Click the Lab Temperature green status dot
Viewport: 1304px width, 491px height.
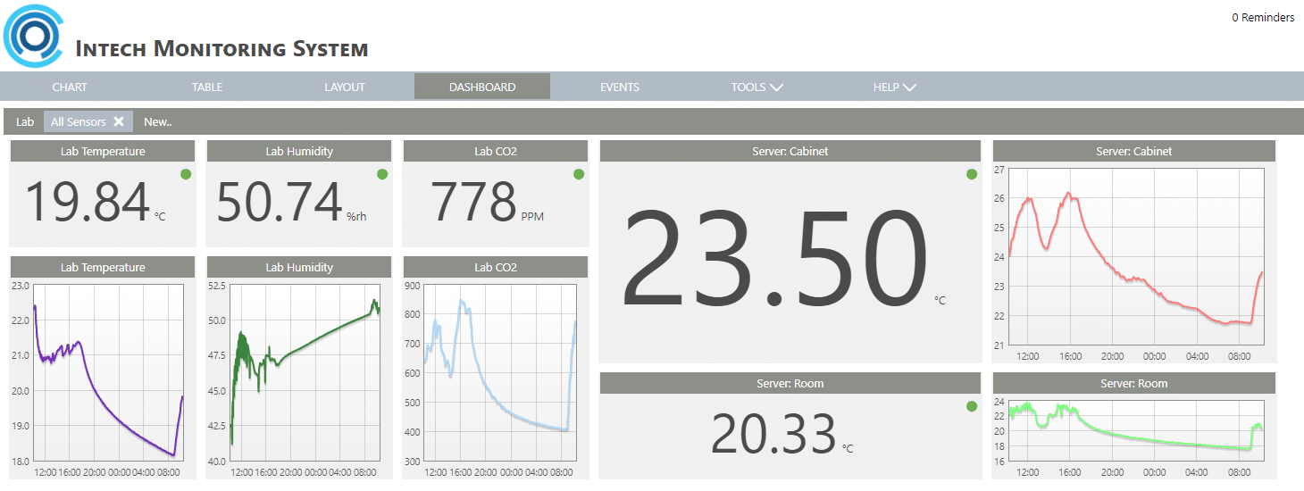tap(186, 174)
